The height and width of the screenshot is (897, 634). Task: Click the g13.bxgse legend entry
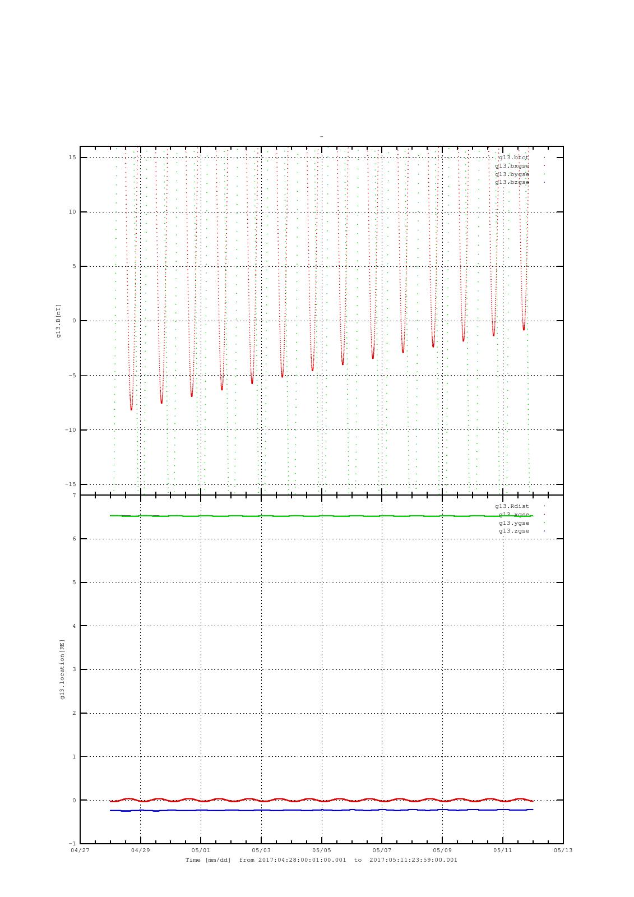tap(512, 166)
